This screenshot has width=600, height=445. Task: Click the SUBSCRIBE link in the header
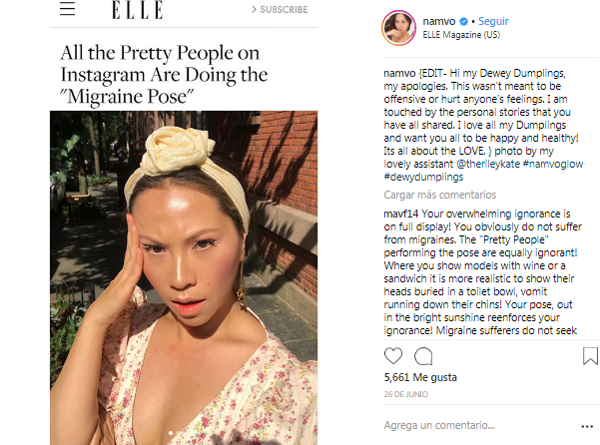point(280,10)
